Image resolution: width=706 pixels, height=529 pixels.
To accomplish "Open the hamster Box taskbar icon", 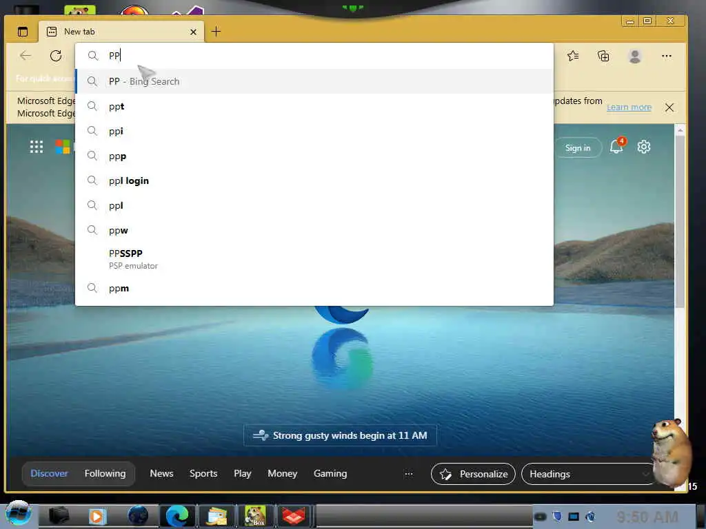I will click(255, 516).
